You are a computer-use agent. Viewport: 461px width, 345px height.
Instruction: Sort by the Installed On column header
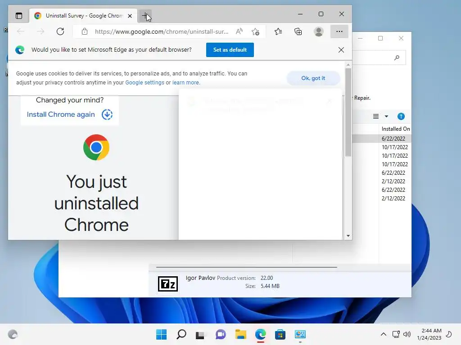[x=395, y=129]
